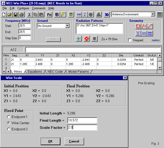Viewport: 164px width, 148px height.
Task: Select Endpoint 1 as fixed point
Action: tap(9, 117)
